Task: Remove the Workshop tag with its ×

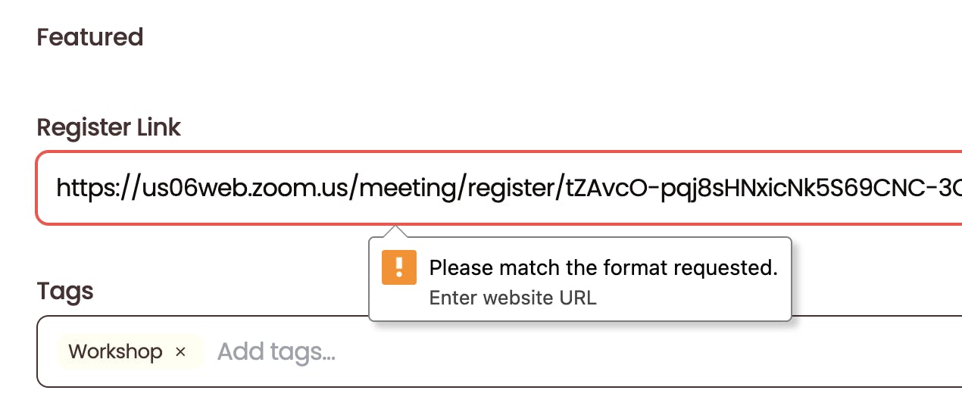Action: click(180, 351)
